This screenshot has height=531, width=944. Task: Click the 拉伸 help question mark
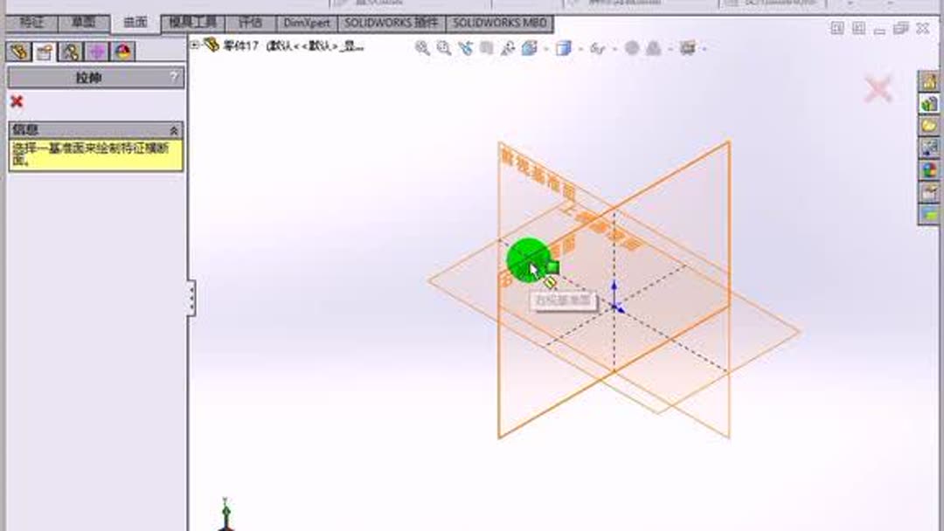click(x=176, y=78)
